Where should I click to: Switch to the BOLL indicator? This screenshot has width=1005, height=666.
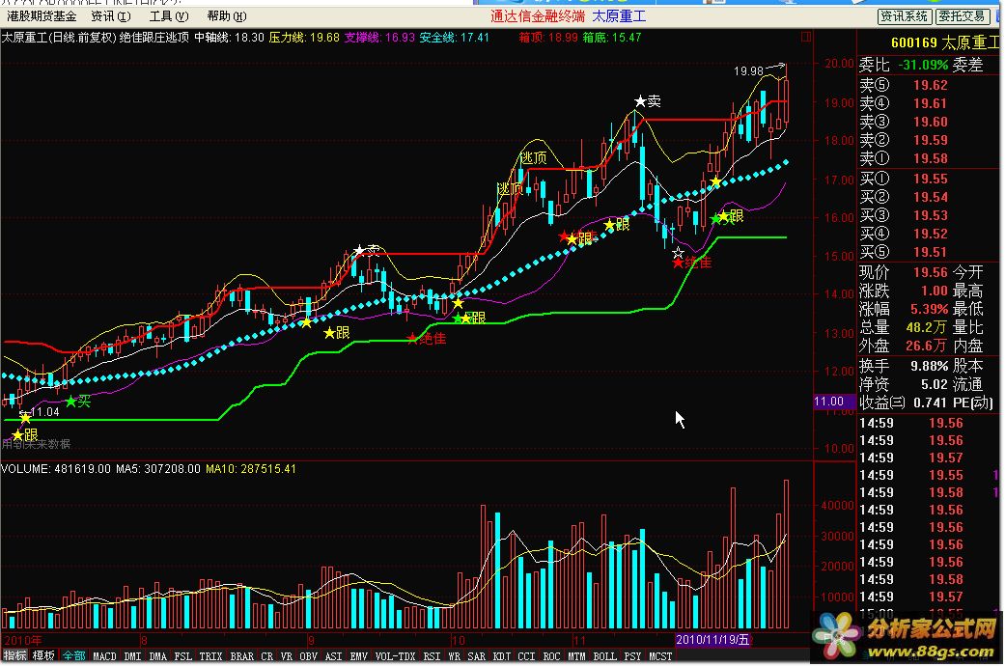click(605, 656)
